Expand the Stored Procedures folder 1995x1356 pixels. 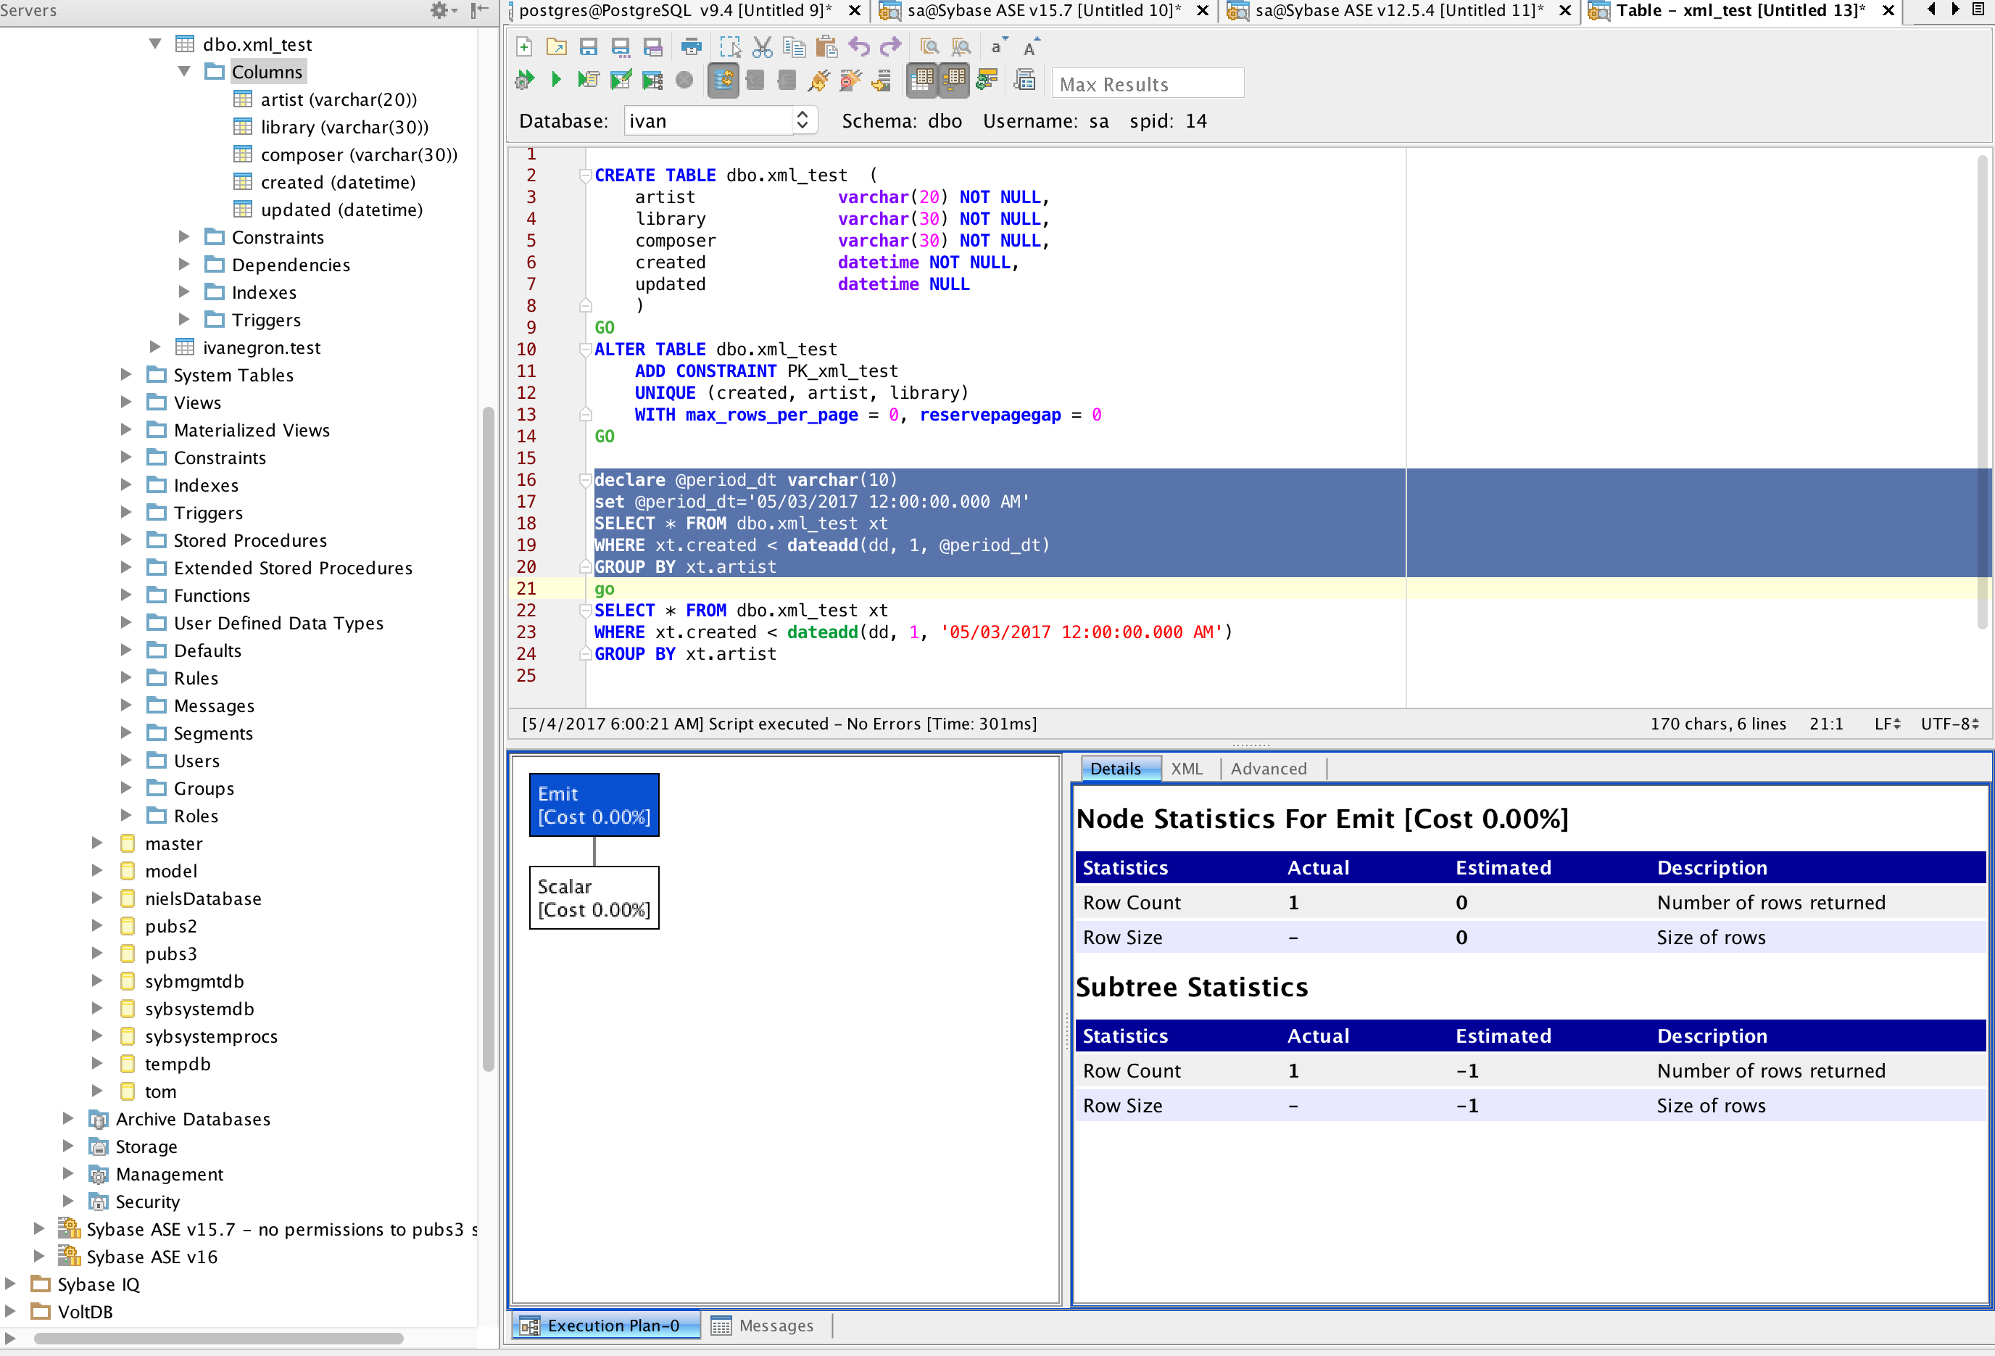coord(126,540)
